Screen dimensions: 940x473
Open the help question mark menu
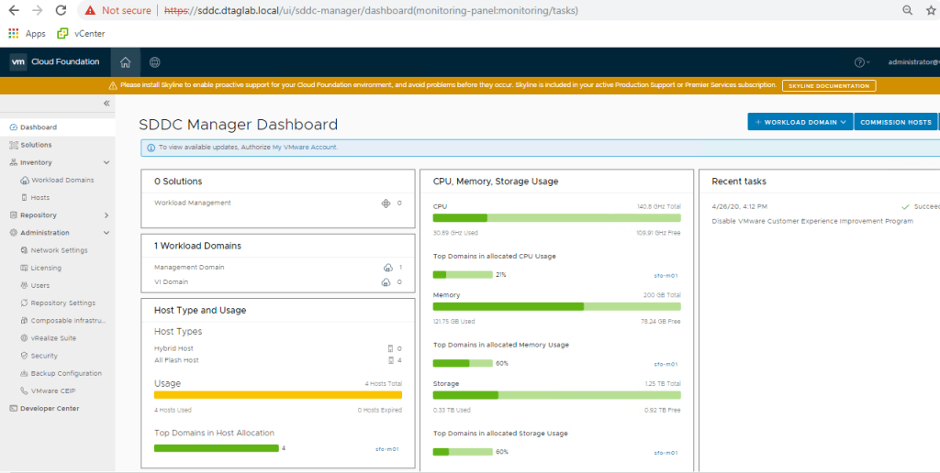point(861,62)
